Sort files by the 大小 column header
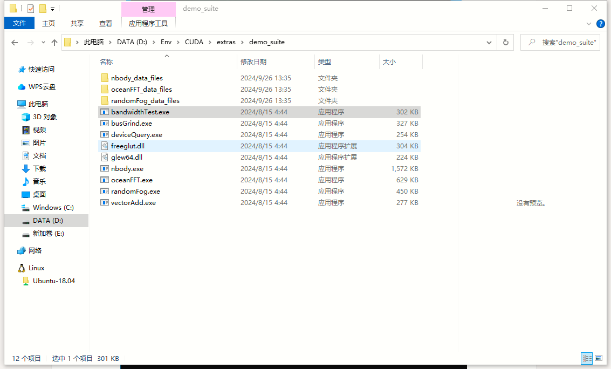This screenshot has height=369, width=611. (389, 61)
